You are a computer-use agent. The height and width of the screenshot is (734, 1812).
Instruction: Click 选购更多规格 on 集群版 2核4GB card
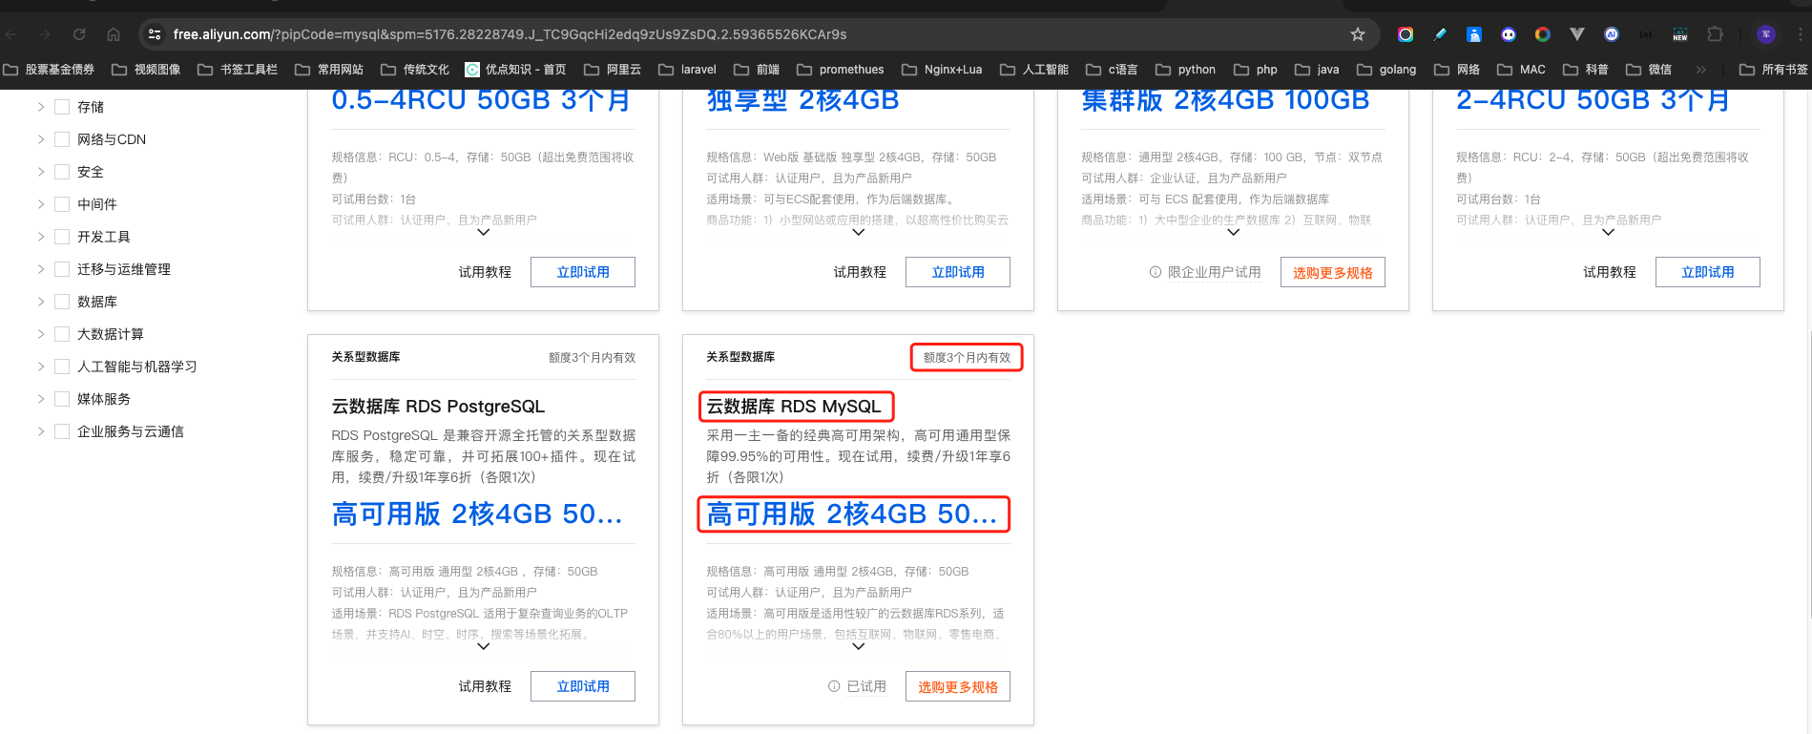point(1333,272)
